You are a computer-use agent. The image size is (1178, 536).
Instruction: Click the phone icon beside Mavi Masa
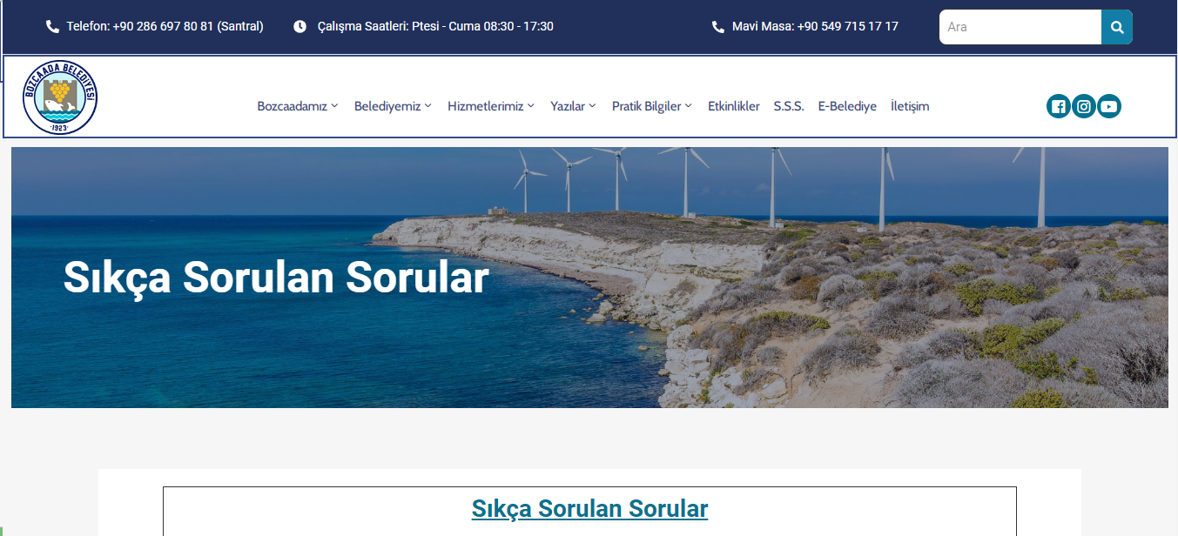pos(718,27)
